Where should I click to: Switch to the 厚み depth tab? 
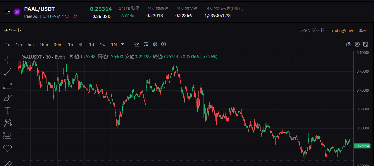point(363,30)
